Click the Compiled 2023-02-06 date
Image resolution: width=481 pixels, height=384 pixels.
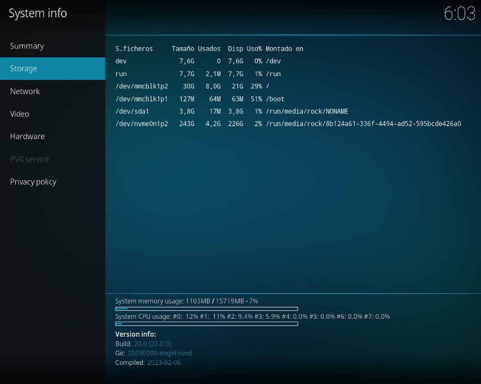[164, 363]
